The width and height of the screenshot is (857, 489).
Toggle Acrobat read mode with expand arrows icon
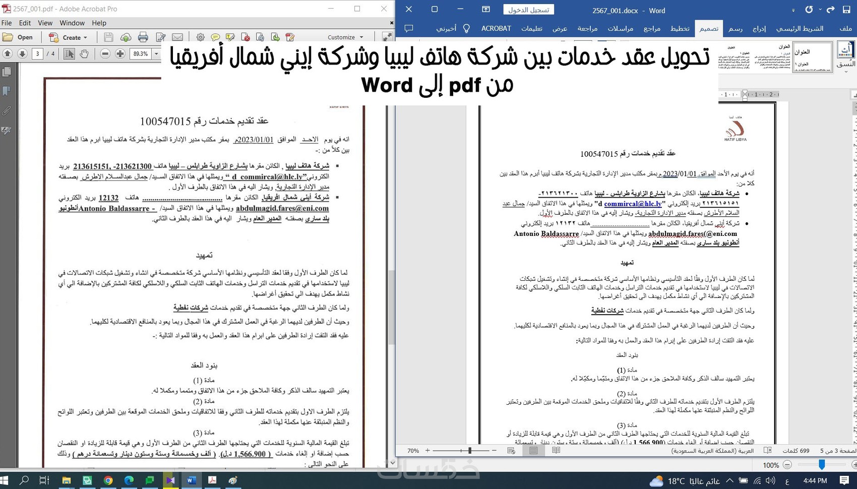387,37
